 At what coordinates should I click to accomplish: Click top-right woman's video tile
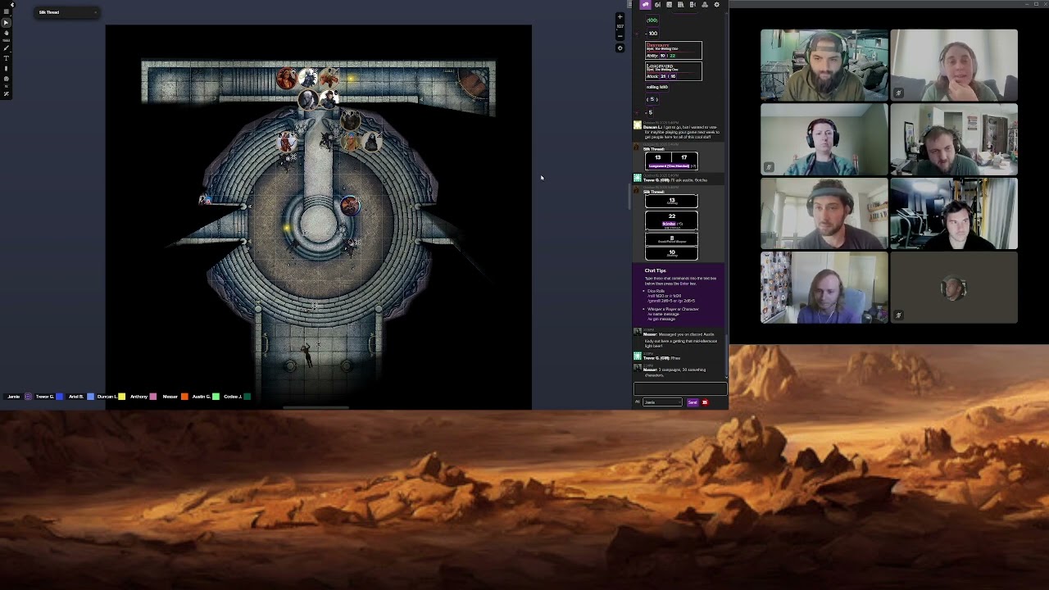(x=954, y=65)
